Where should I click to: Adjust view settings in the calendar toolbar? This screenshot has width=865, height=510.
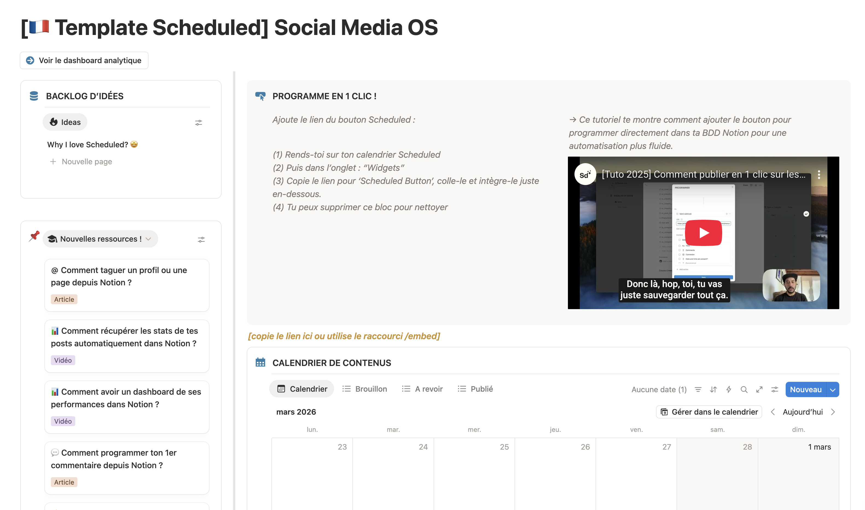pos(774,389)
